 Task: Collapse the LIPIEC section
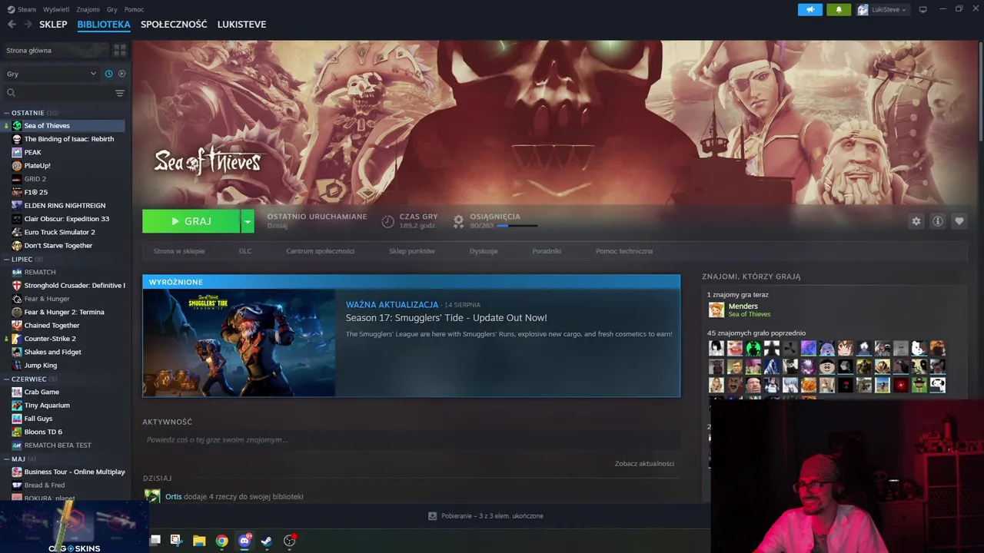(7, 260)
